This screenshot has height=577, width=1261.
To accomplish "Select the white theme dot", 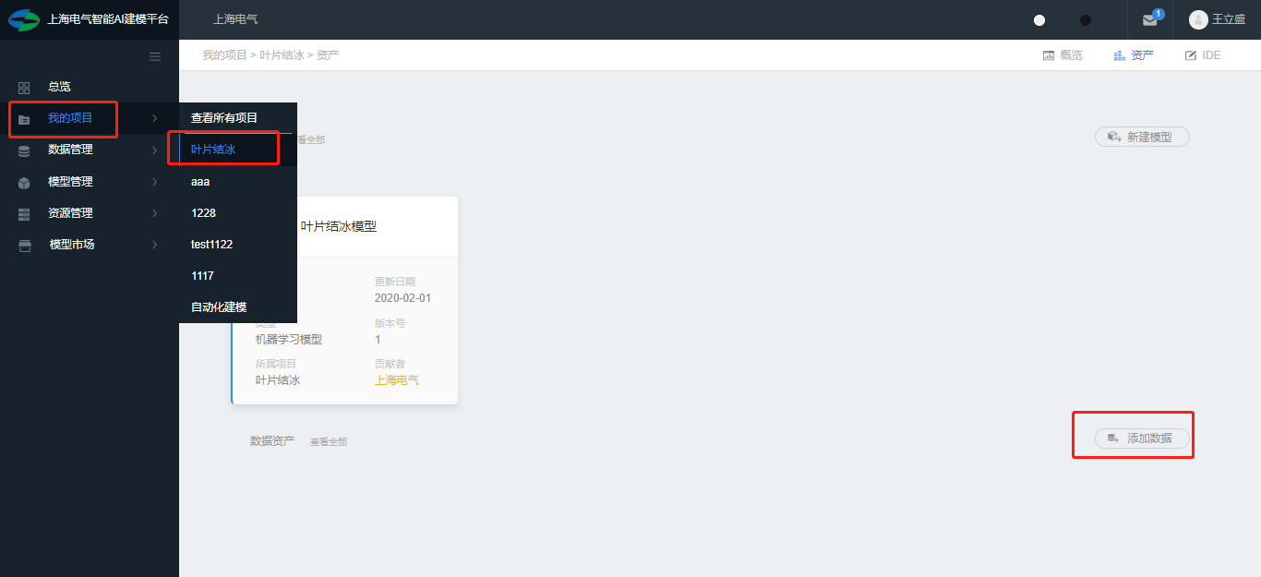I will [x=1039, y=20].
